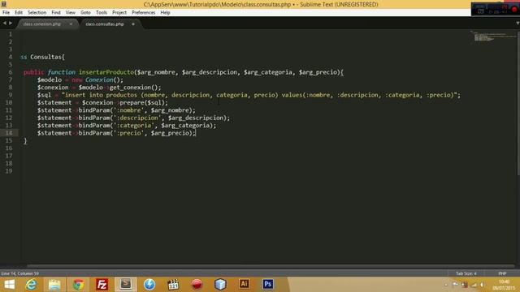This screenshot has width=520, height=292.
Task: Show hidden system tray icons
Action: tap(446, 285)
